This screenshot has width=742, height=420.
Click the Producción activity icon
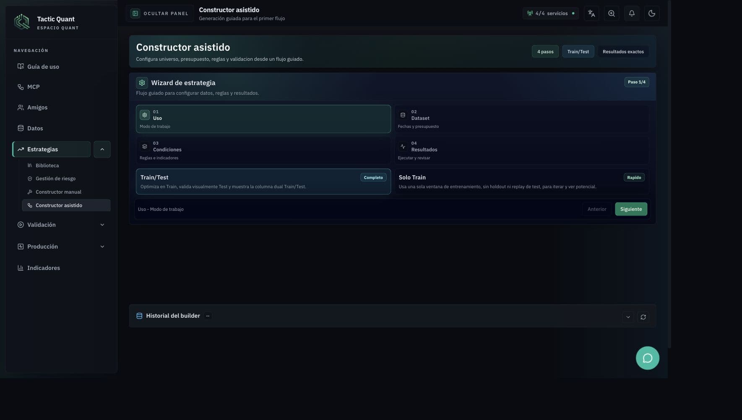point(21,246)
